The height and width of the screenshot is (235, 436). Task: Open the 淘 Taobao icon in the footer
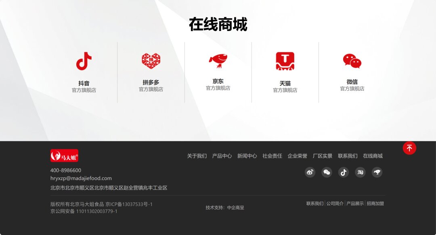(360, 172)
